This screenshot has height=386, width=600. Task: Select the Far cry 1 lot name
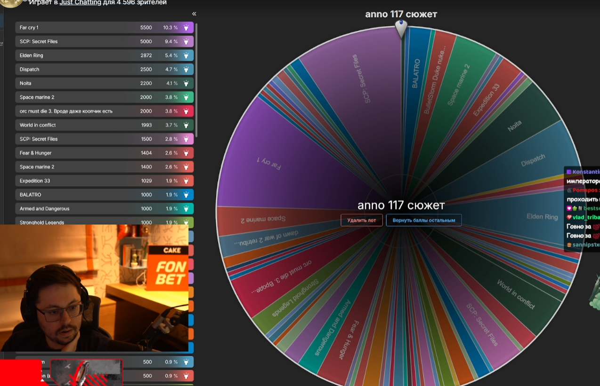(x=29, y=28)
